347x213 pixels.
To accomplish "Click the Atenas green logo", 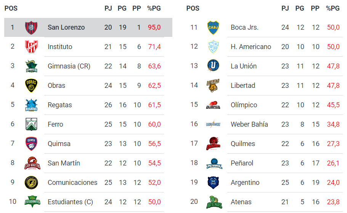I will tap(214, 202).
